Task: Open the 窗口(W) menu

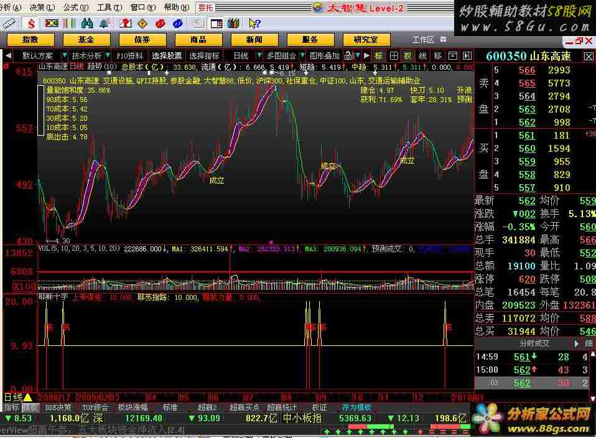Action: coord(142,7)
